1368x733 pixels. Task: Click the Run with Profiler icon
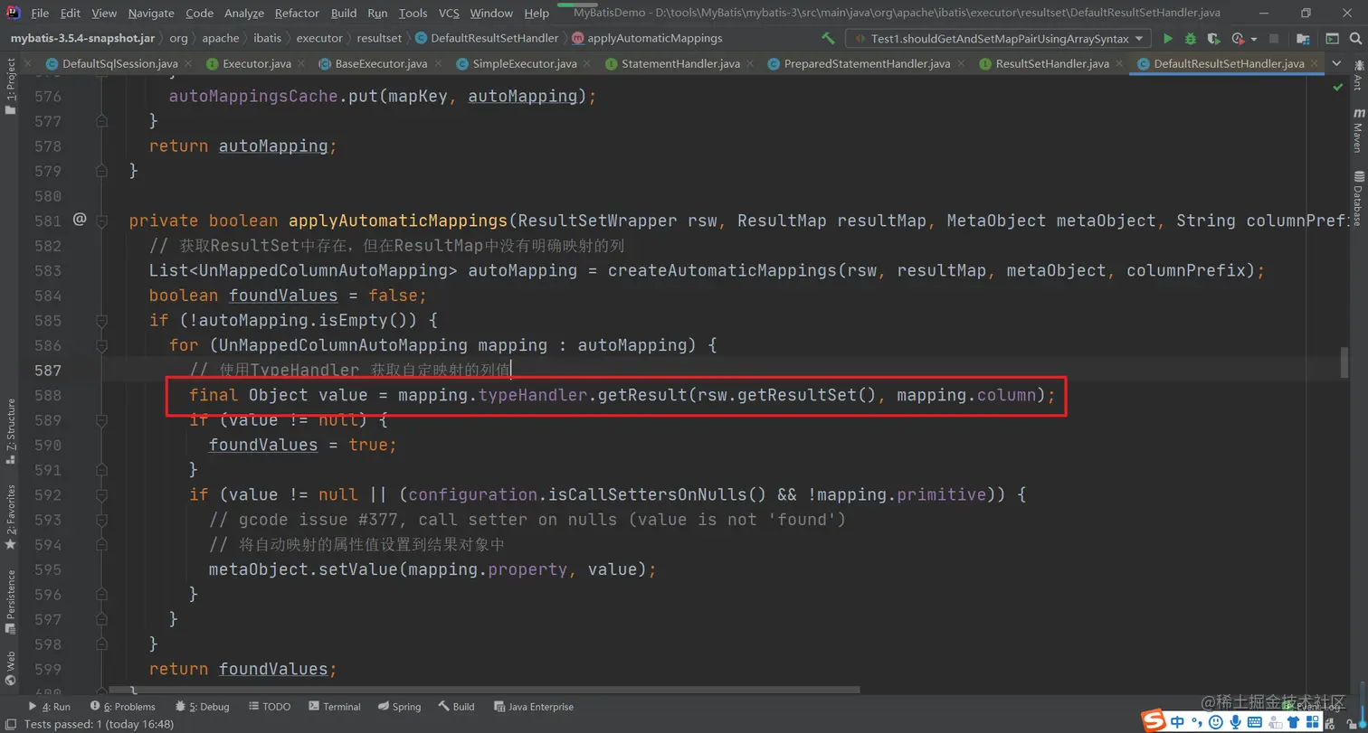coord(1238,39)
